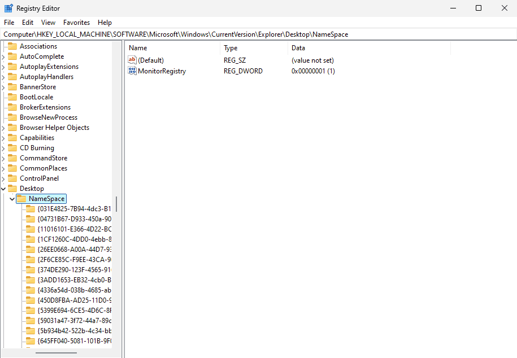
Task: Click the ControlPanel folder icon
Action: pos(12,178)
